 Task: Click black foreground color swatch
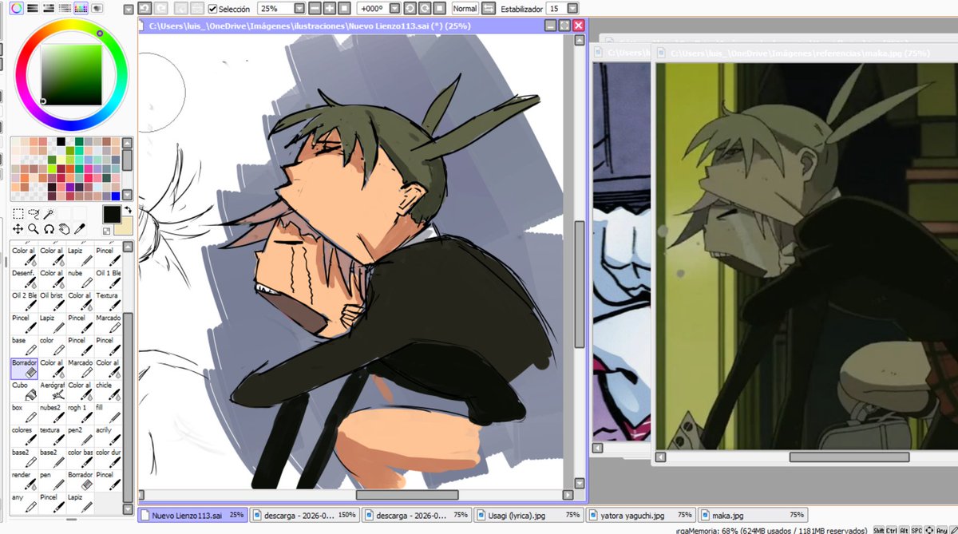[x=111, y=214]
